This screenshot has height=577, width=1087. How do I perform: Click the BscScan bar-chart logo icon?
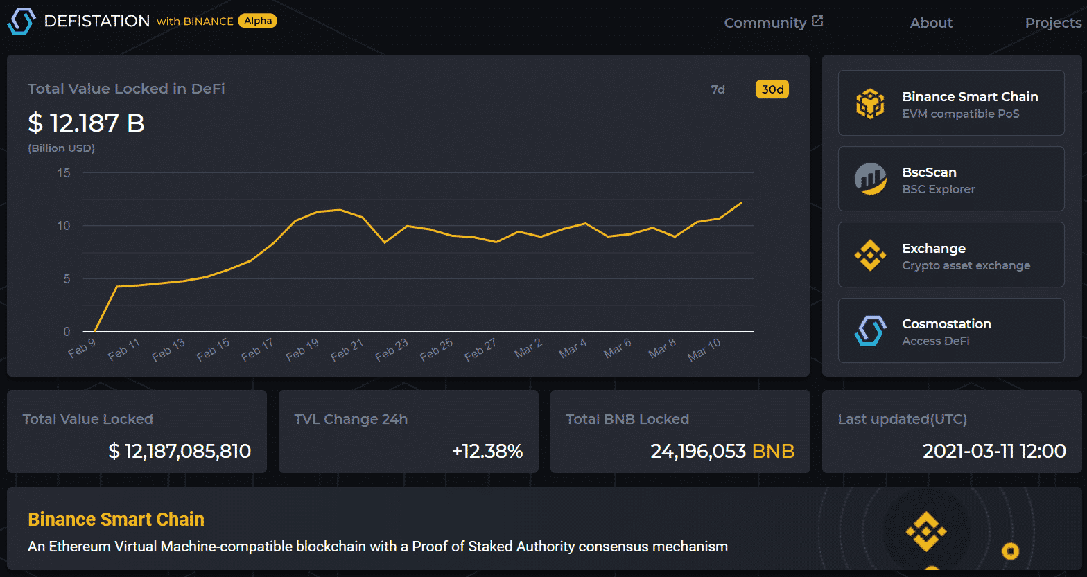pyautogui.click(x=870, y=179)
